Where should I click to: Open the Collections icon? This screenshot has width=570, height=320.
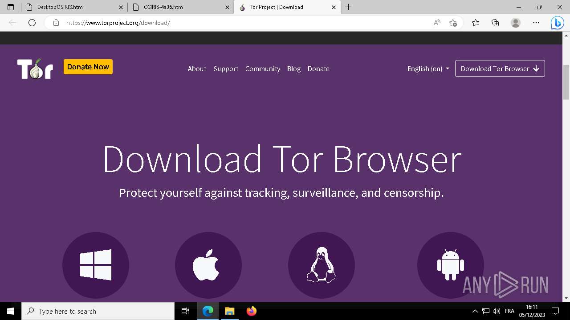495,23
